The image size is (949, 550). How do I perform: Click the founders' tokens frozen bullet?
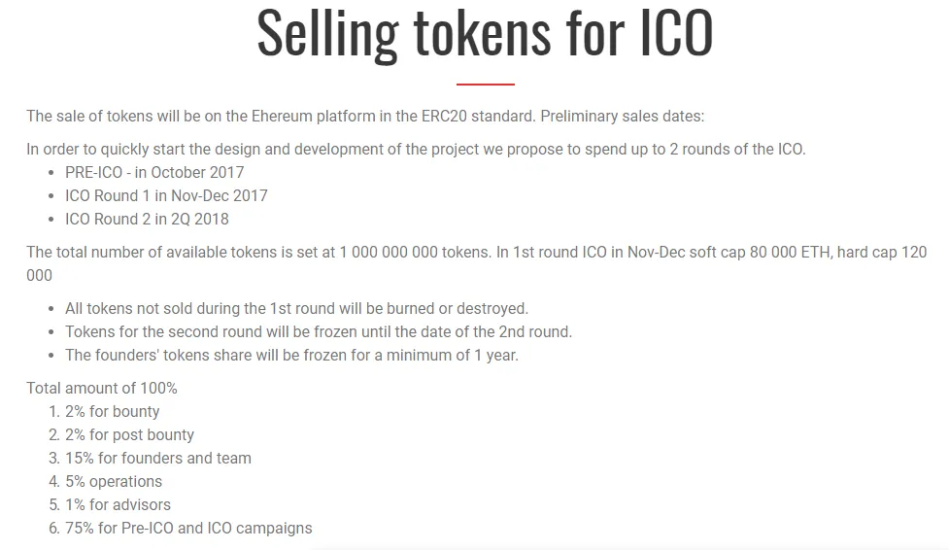pos(291,355)
